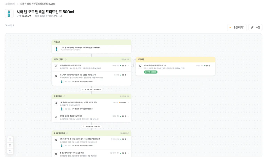Click cross-sell icon of 첫 구매 후 90일 row
The height and width of the screenshot is (160, 267).
pyautogui.click(x=56, y=76)
